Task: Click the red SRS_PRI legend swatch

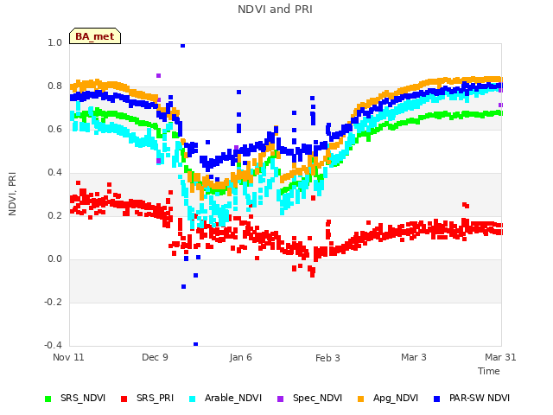Action: tap(124, 399)
